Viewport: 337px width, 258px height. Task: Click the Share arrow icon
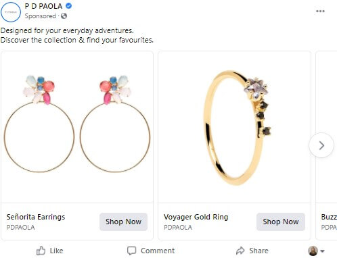click(240, 251)
